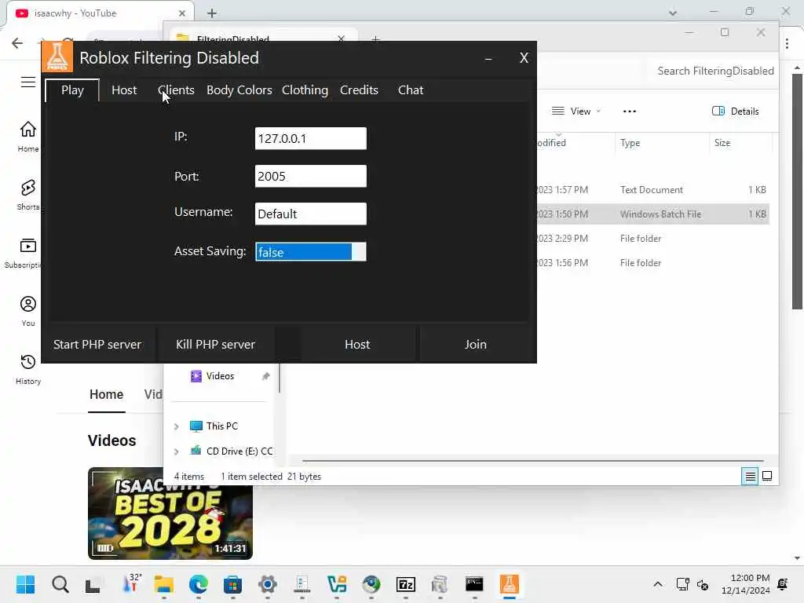Screen dimensions: 804x603
Task: Open Task View from taskbar
Action: [94, 584]
